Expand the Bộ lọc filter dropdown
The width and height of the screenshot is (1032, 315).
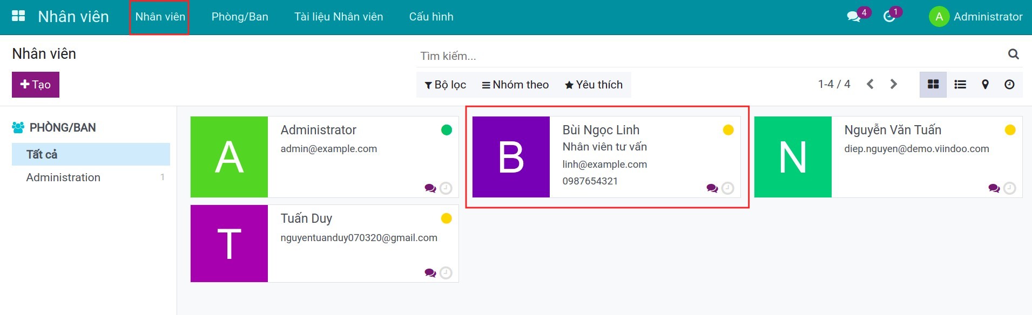445,85
